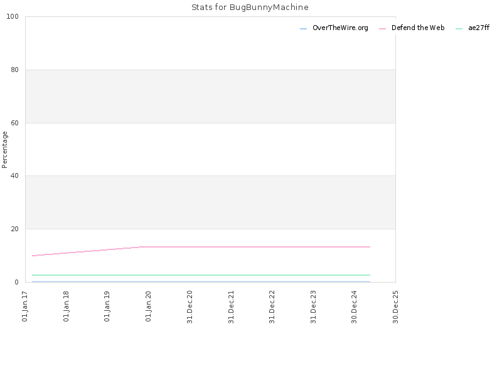Click the chart title Stats for BugBunnyMachine
This screenshot has width=502, height=376.
tap(250, 8)
